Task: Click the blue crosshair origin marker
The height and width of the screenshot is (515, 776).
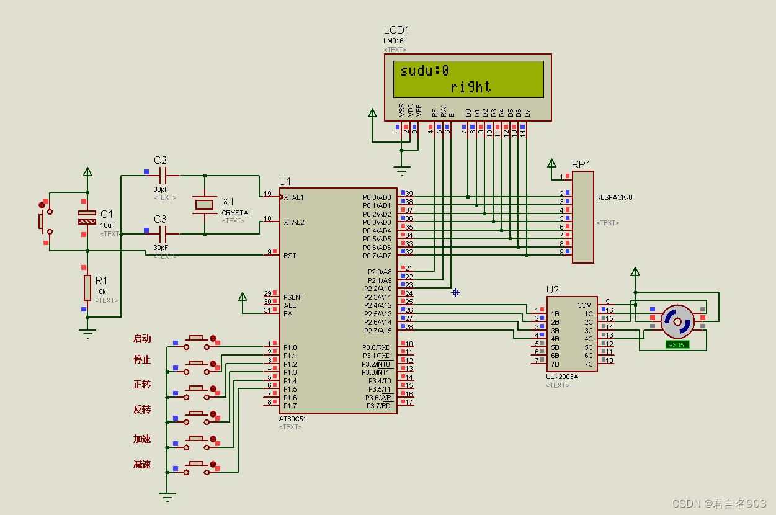Action: click(455, 292)
